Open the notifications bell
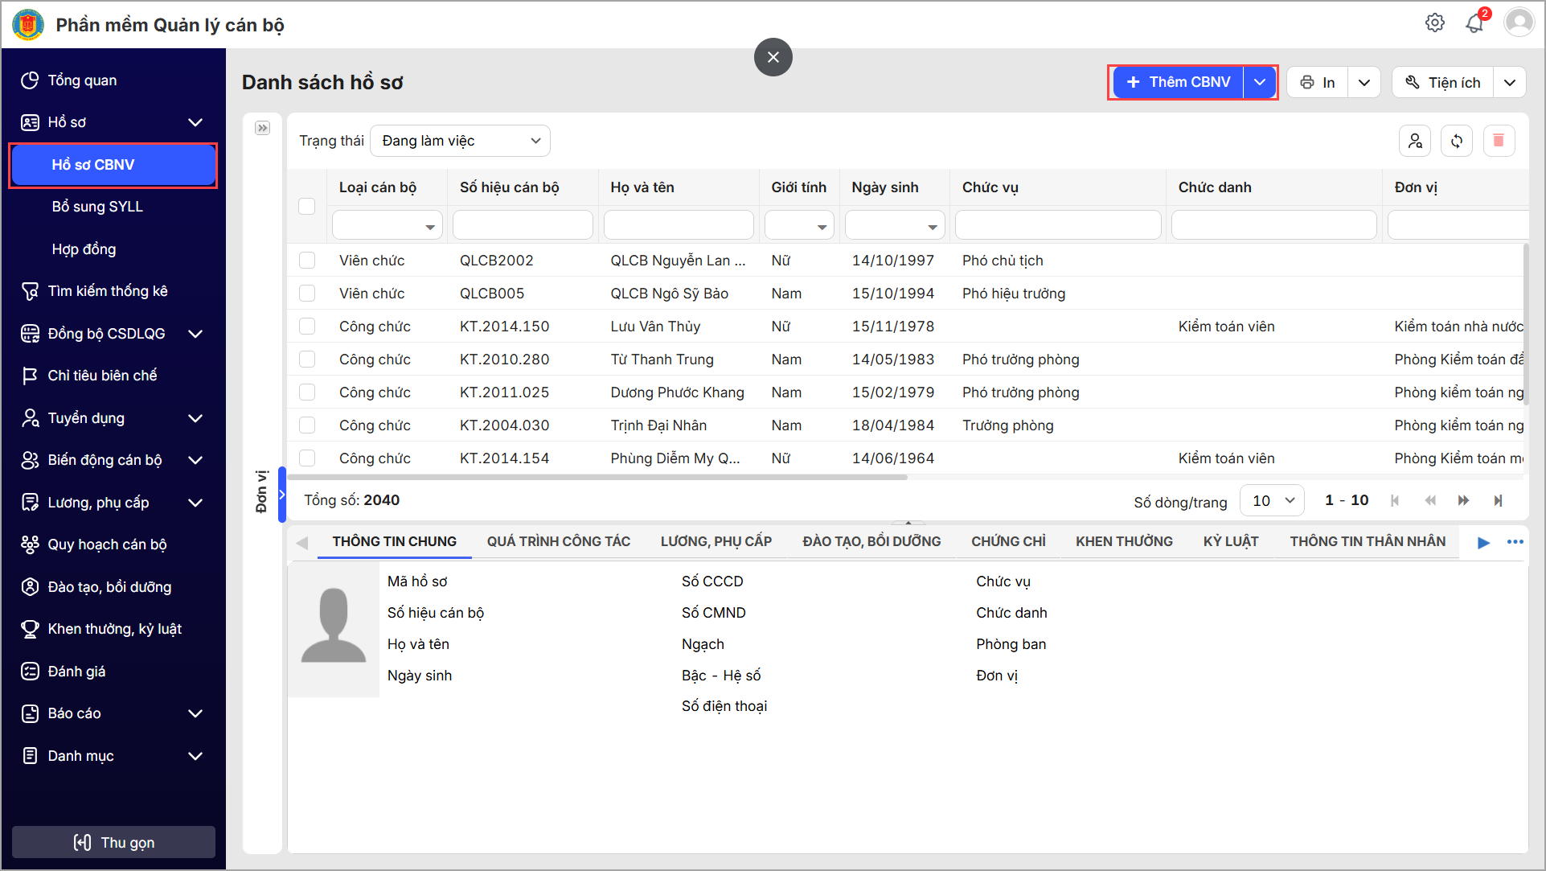Image resolution: width=1546 pixels, height=871 pixels. pos(1474,23)
